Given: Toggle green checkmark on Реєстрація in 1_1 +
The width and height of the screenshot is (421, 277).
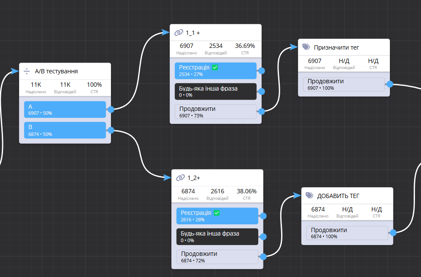Looking at the screenshot, I should 215,68.
